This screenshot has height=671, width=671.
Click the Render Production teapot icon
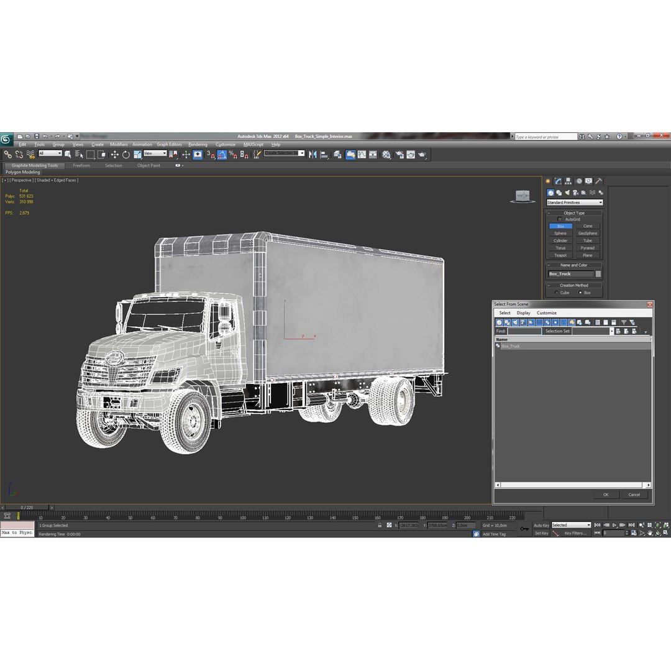click(x=422, y=155)
